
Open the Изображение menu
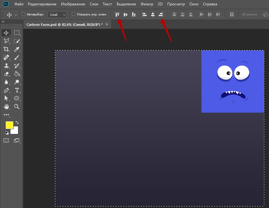73,4
